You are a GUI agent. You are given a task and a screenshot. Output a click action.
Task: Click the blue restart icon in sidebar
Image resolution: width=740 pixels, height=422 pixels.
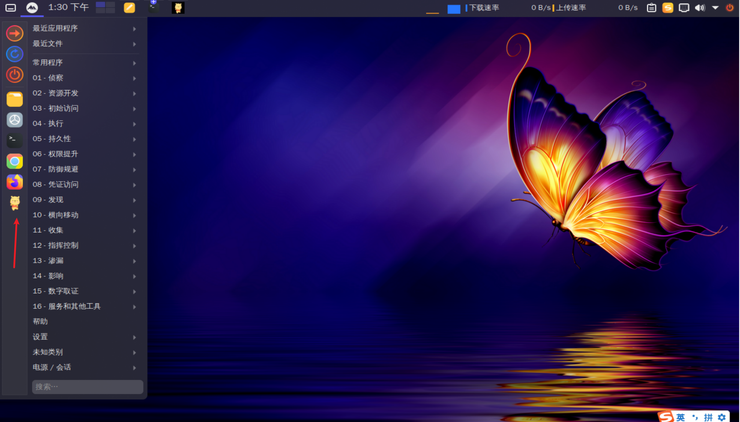[x=14, y=54]
